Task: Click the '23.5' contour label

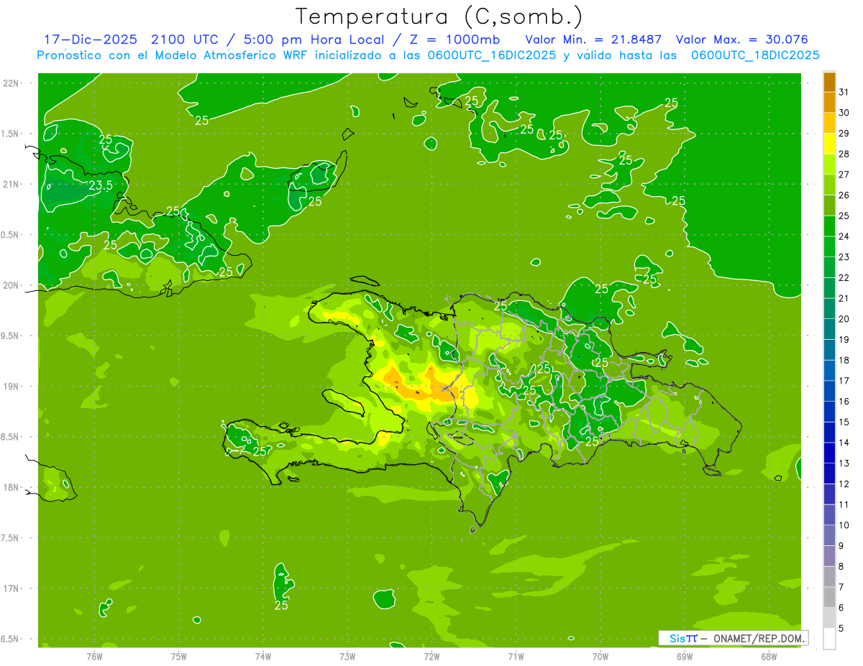Action: point(101,186)
